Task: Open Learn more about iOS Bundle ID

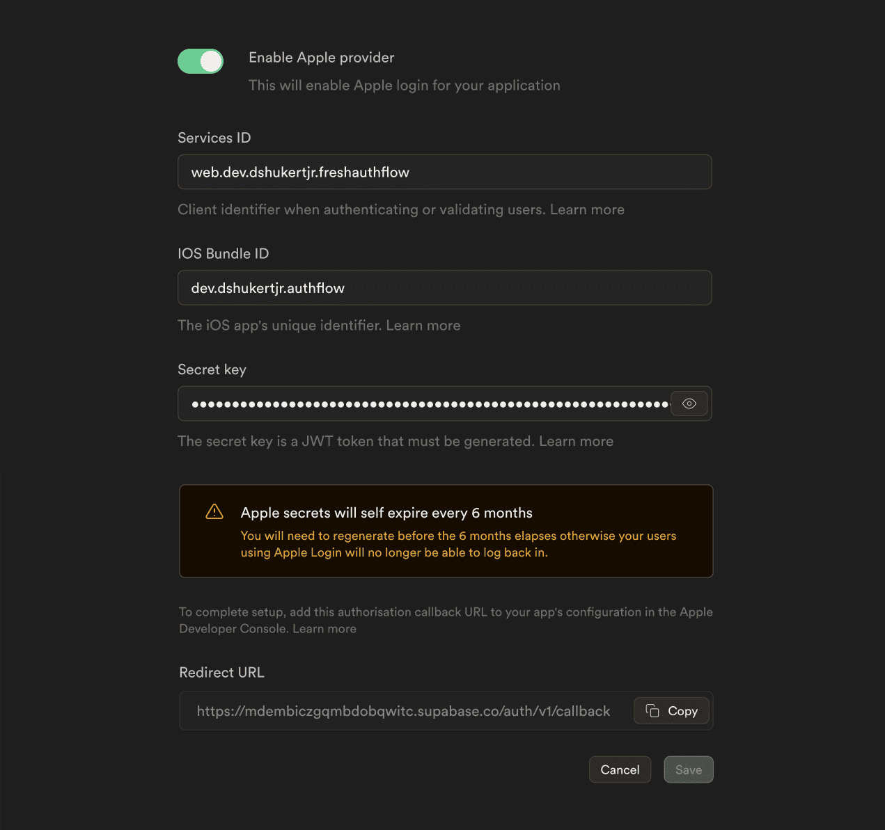Action: [423, 325]
